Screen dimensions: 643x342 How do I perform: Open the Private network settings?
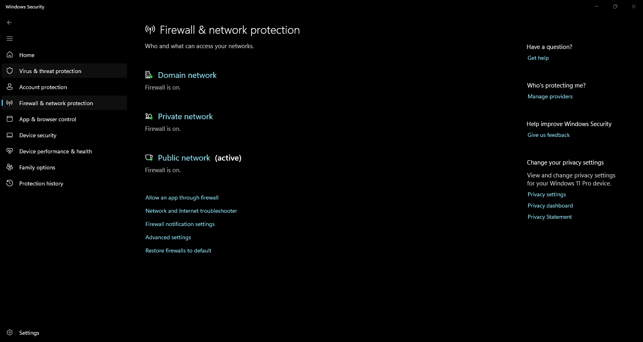coord(185,116)
